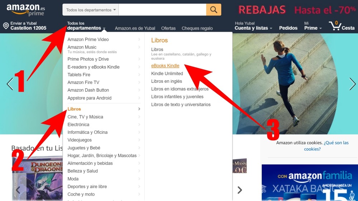Select Amazon Music menu entry
This screenshot has height=201, width=358.
click(82, 47)
